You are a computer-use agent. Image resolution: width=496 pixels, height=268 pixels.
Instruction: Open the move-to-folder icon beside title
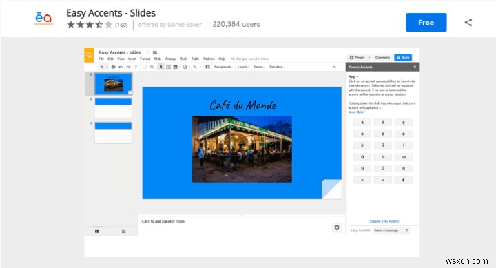point(155,52)
